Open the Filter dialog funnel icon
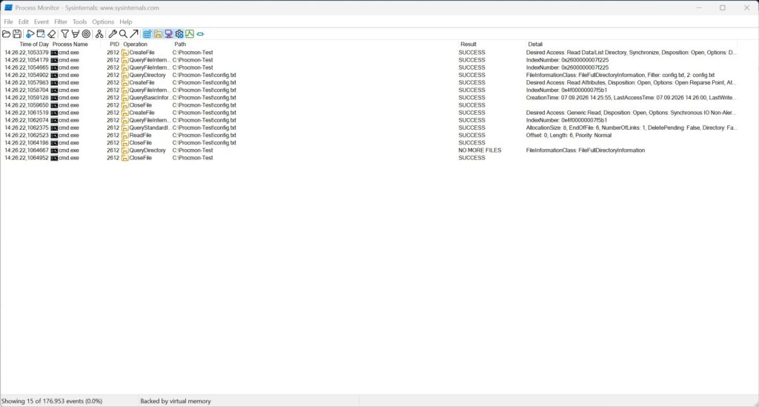759x407 pixels. pos(64,34)
